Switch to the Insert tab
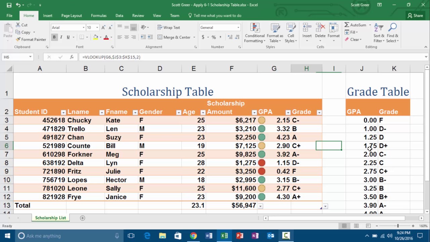The height and width of the screenshot is (242, 430). (47, 15)
